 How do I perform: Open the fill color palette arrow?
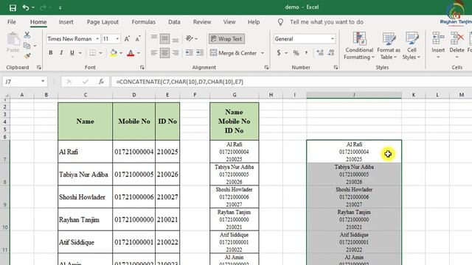click(x=121, y=53)
